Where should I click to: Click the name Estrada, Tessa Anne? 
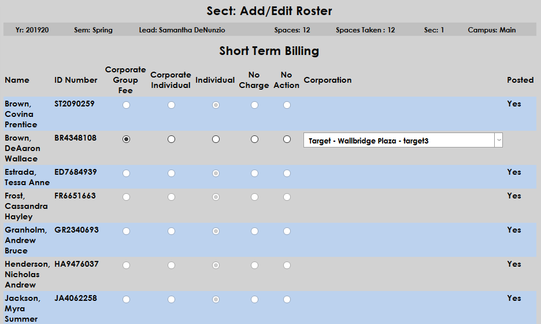point(27,177)
